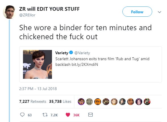Screen dimensions: 167x122
Task: Click the reply speech bubble icon
Action: pos(22,115)
